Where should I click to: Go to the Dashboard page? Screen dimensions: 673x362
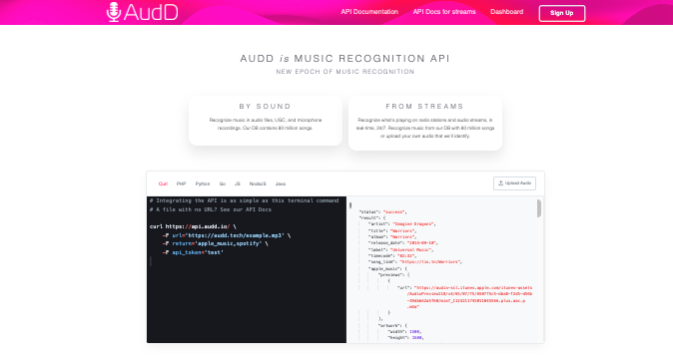tap(507, 12)
